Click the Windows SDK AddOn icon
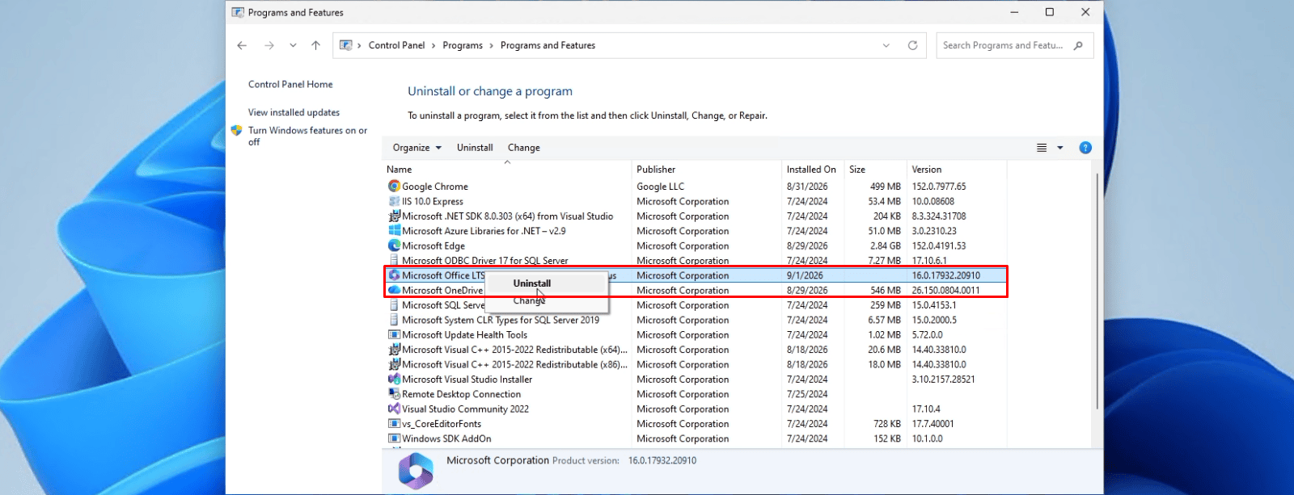This screenshot has width=1294, height=495. click(394, 438)
